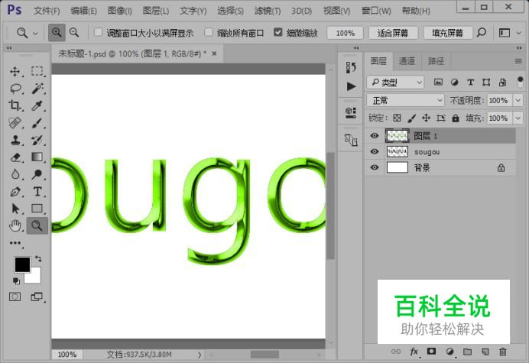529x363 pixels.
Task: Open the Edit Toolbar three-dots button
Action: point(15,243)
